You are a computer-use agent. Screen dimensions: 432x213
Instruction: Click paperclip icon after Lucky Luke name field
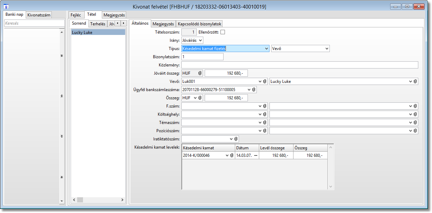(415, 82)
